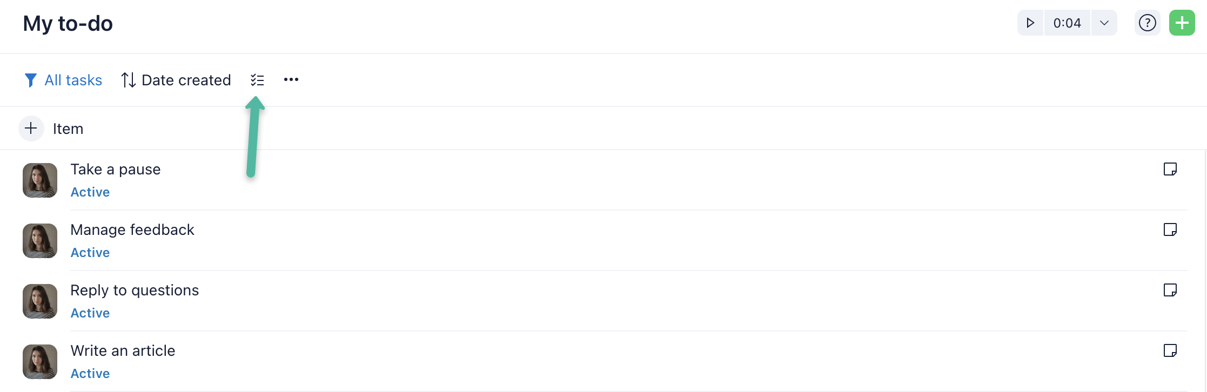Click Active status under Reply to questions
Image resolution: width=1207 pixels, height=392 pixels.
coord(90,313)
